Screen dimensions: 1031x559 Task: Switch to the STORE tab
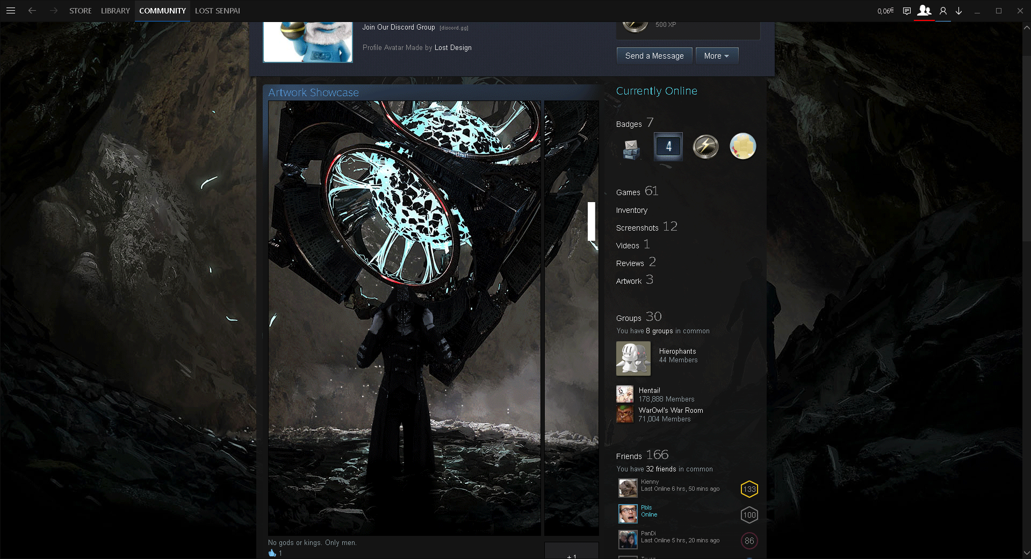[x=81, y=11]
